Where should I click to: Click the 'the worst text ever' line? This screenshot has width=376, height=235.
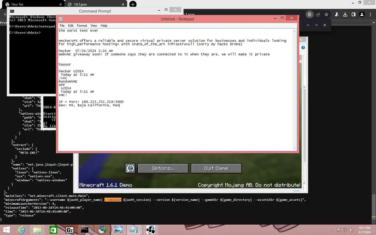click(78, 31)
